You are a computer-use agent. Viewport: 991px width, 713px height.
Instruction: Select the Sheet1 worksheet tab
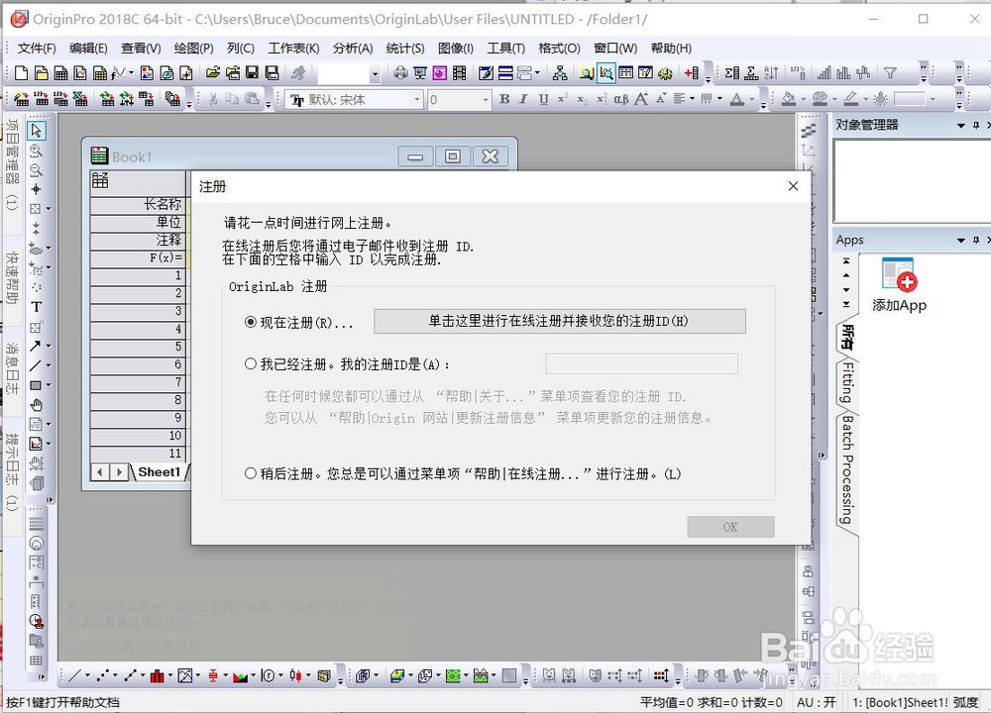pyautogui.click(x=160, y=471)
